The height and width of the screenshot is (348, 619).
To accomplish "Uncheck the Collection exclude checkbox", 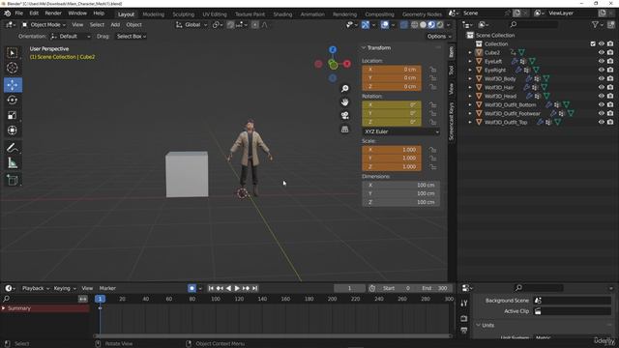I will [593, 43].
